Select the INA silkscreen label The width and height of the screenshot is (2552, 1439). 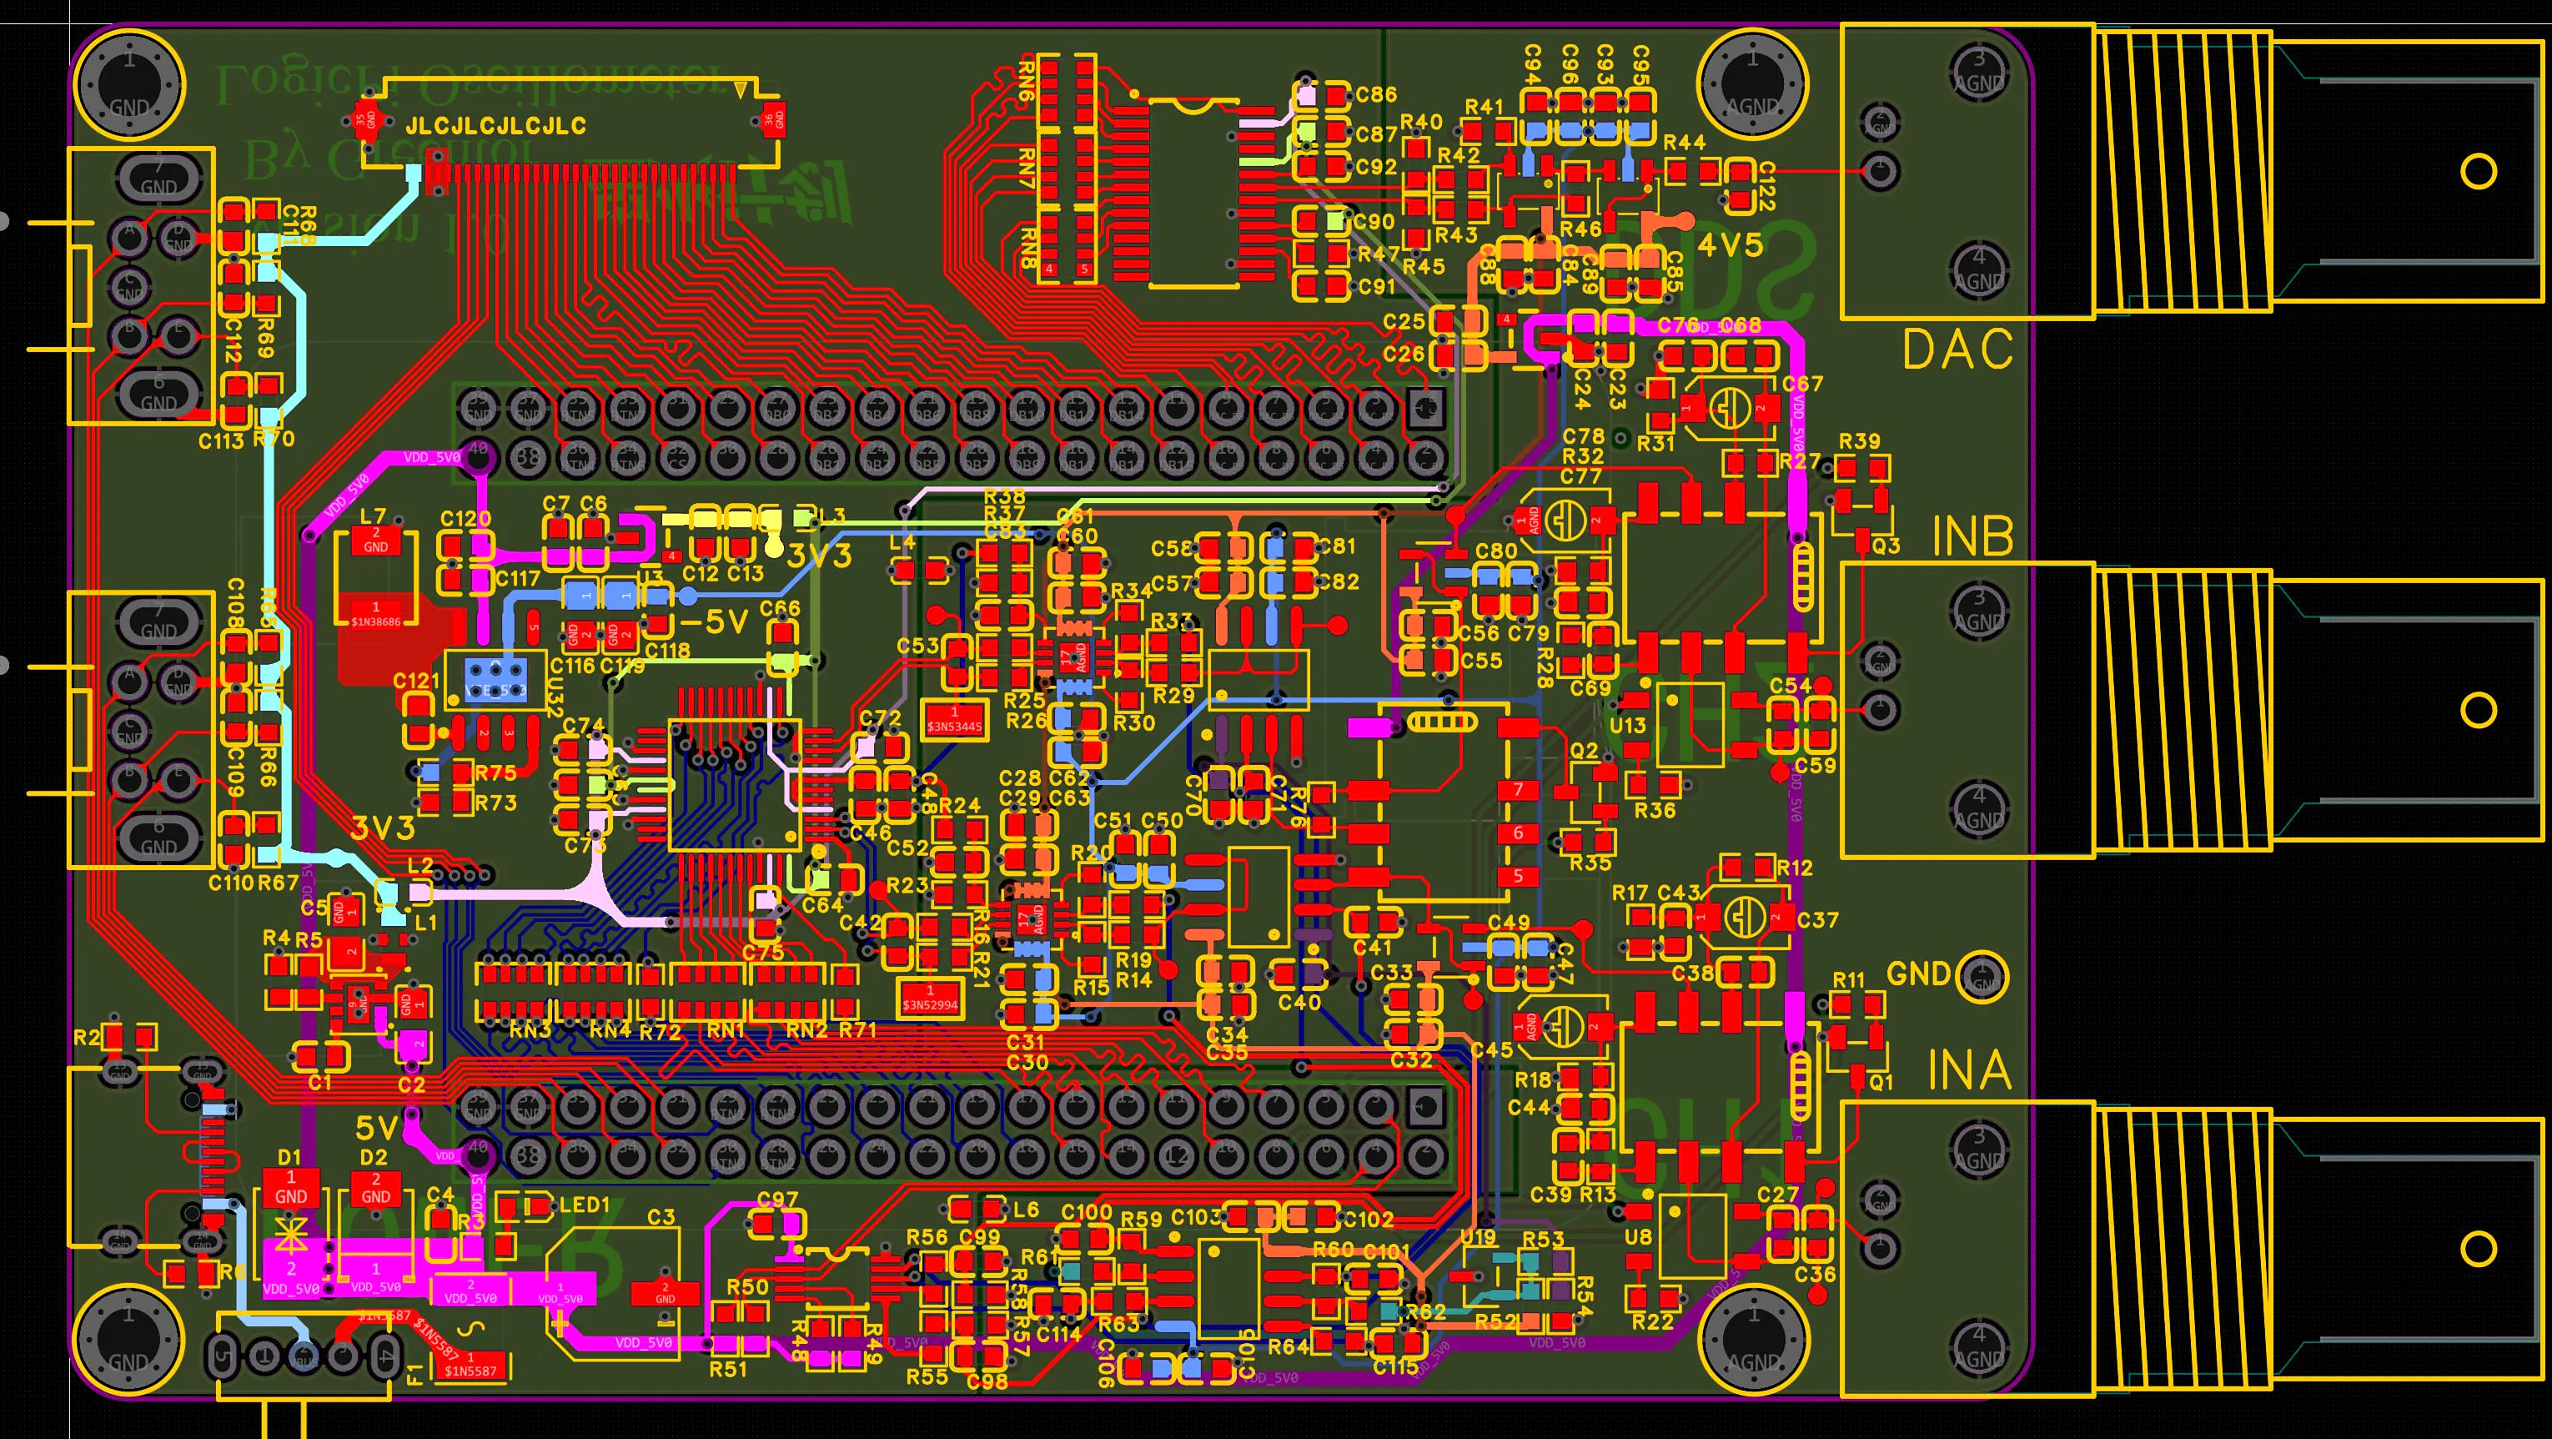point(1970,1070)
